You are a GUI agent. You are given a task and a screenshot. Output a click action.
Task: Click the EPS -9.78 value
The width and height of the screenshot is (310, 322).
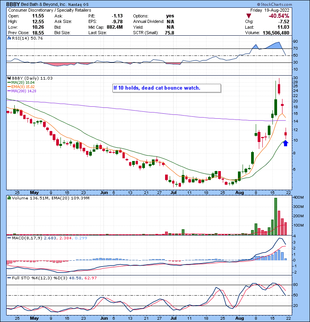pyautogui.click(x=117, y=22)
